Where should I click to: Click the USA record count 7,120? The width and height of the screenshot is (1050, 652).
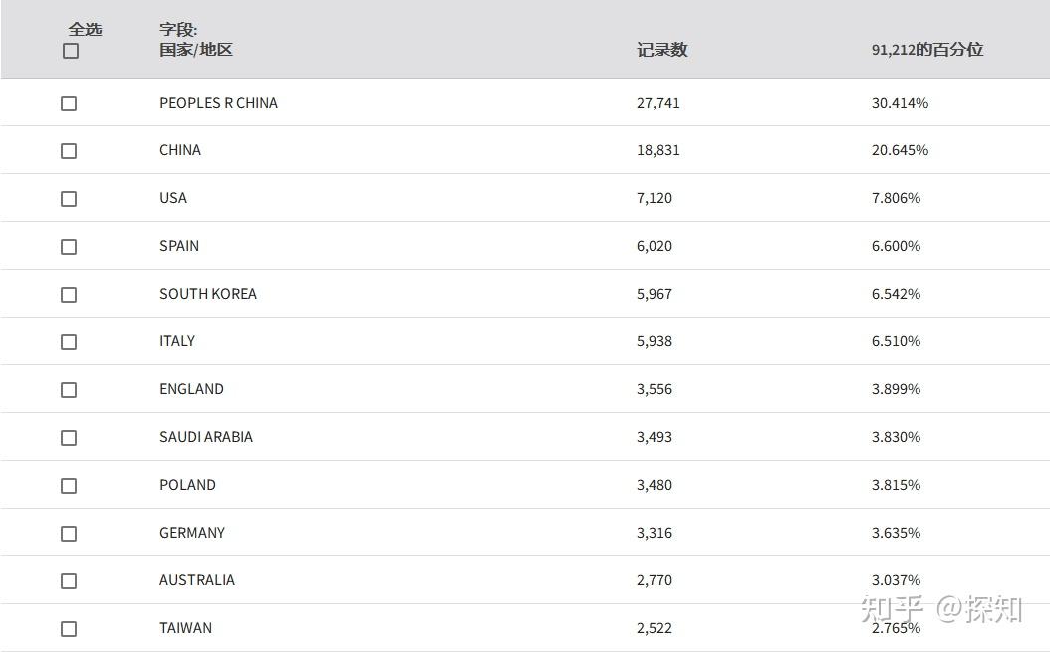point(655,198)
